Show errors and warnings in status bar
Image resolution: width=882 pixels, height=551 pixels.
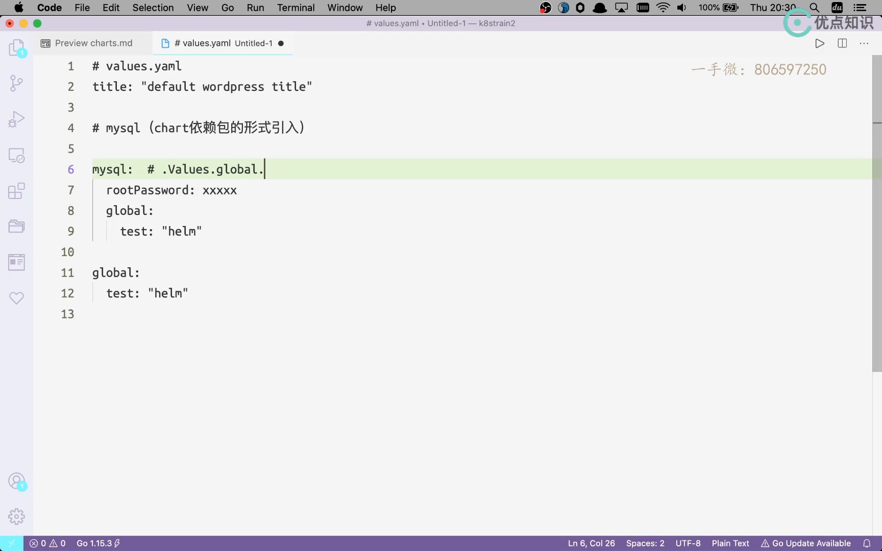click(x=47, y=543)
